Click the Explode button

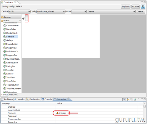coord(126,7)
